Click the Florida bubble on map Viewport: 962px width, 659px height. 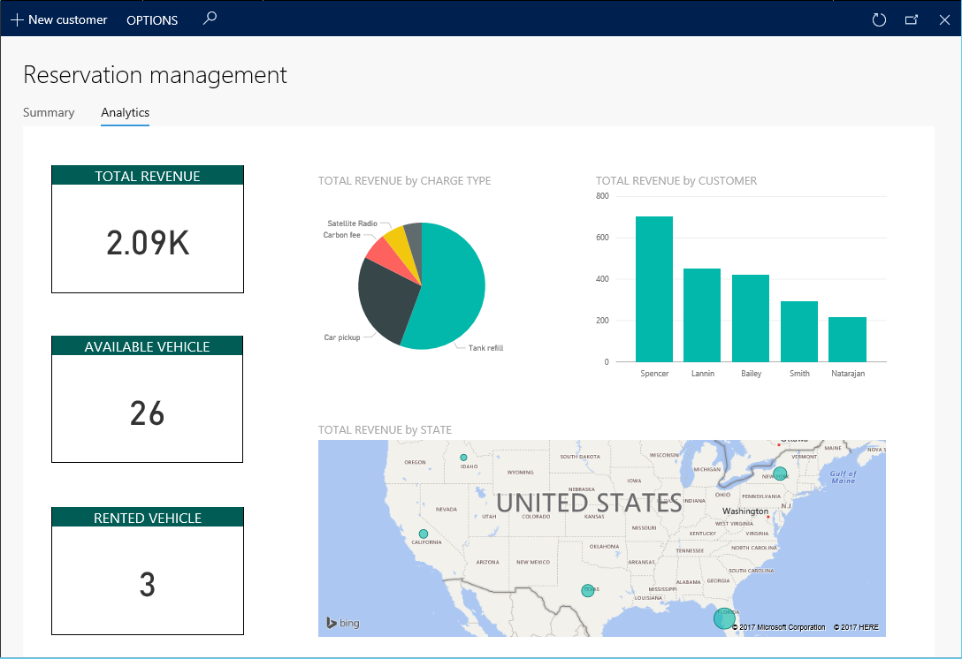click(x=724, y=618)
